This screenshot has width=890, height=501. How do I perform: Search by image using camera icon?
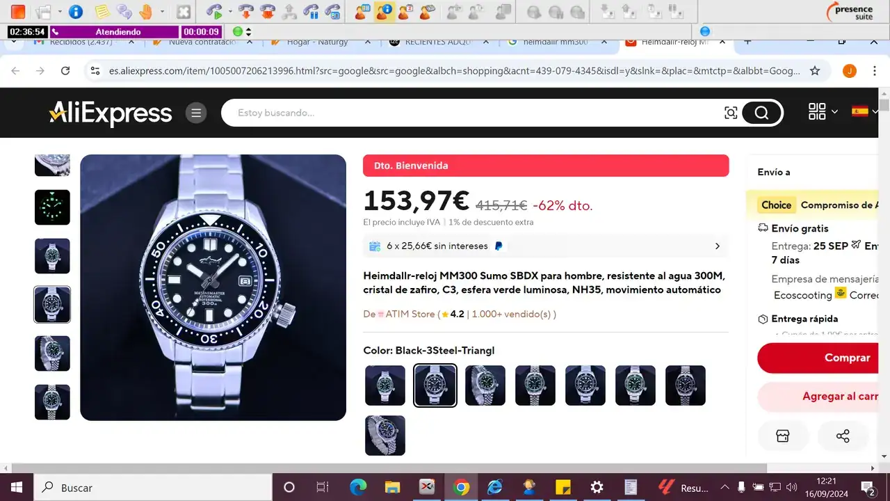pos(730,113)
